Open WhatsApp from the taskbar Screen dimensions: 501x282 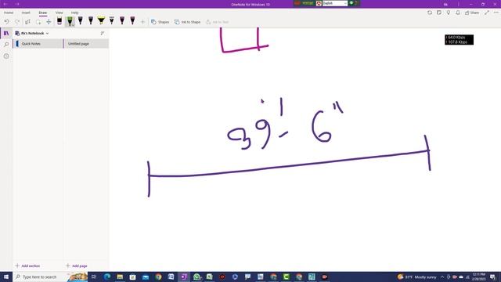196,277
